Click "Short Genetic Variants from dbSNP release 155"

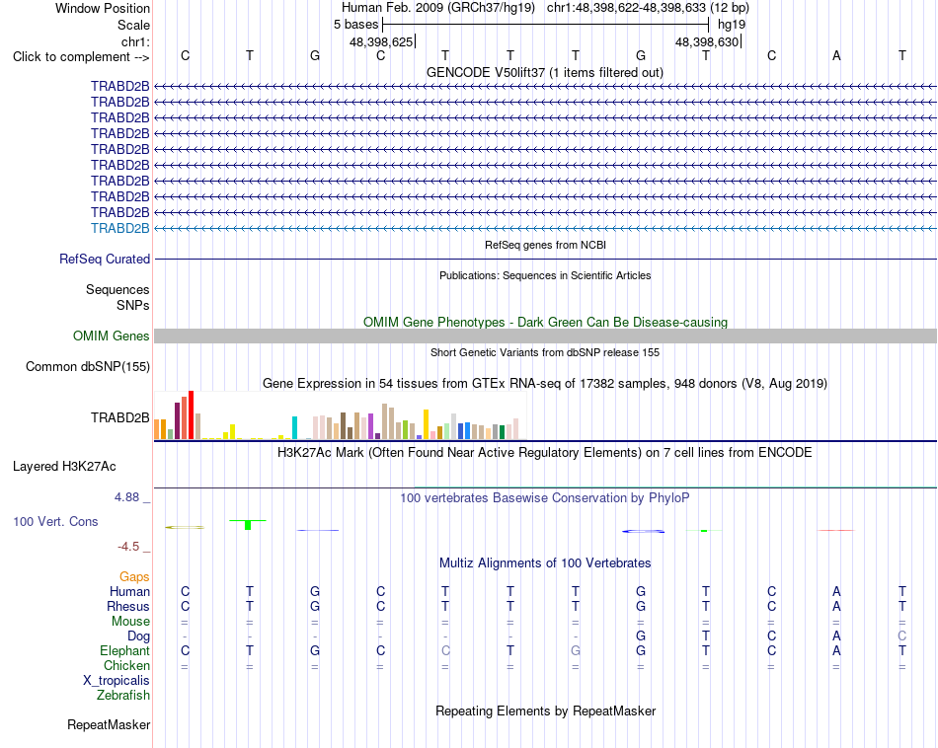545,352
